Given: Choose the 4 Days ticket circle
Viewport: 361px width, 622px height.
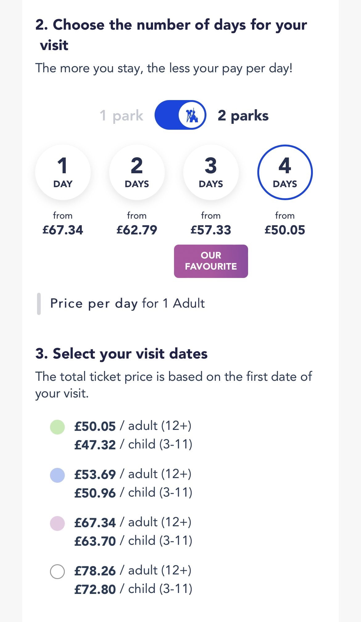Looking at the screenshot, I should (285, 172).
